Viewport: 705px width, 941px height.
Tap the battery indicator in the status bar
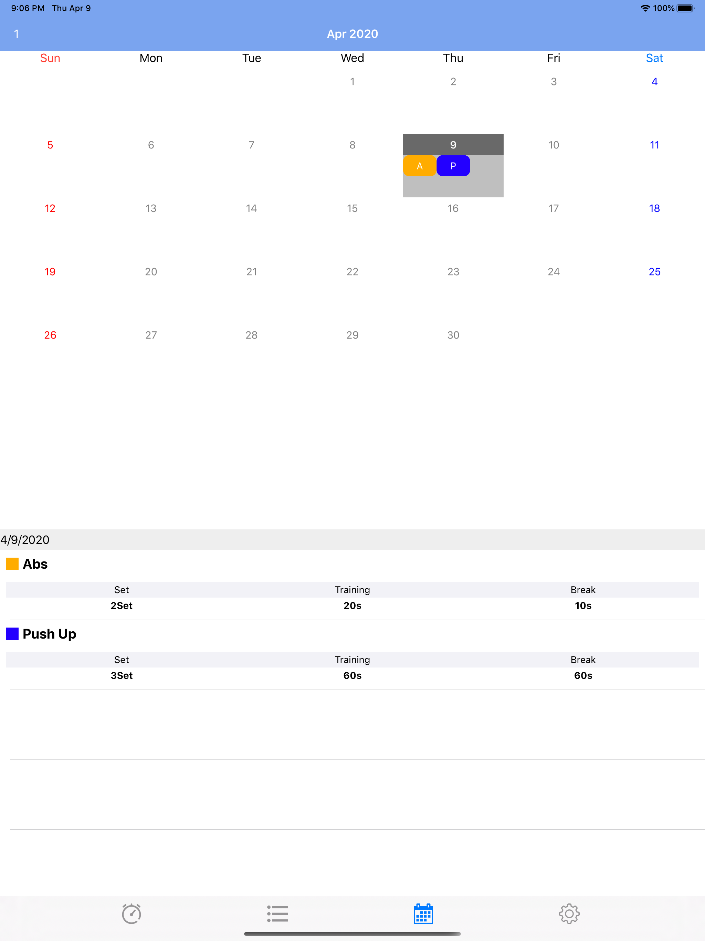pyautogui.click(x=685, y=8)
